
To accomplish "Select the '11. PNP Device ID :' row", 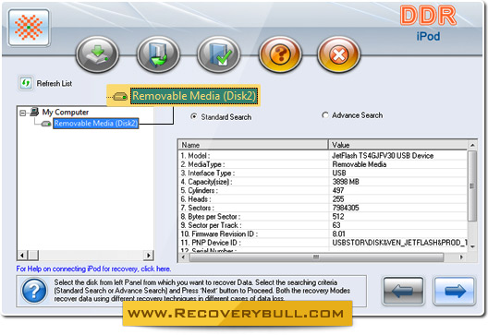I will point(323,243).
